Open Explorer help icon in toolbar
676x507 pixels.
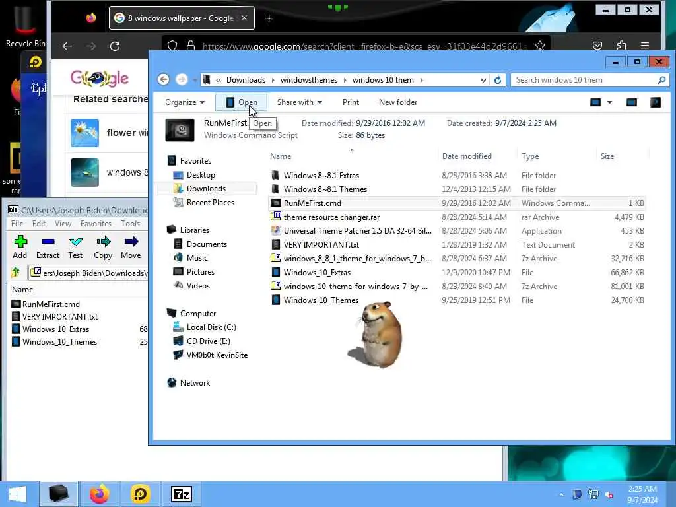656,102
